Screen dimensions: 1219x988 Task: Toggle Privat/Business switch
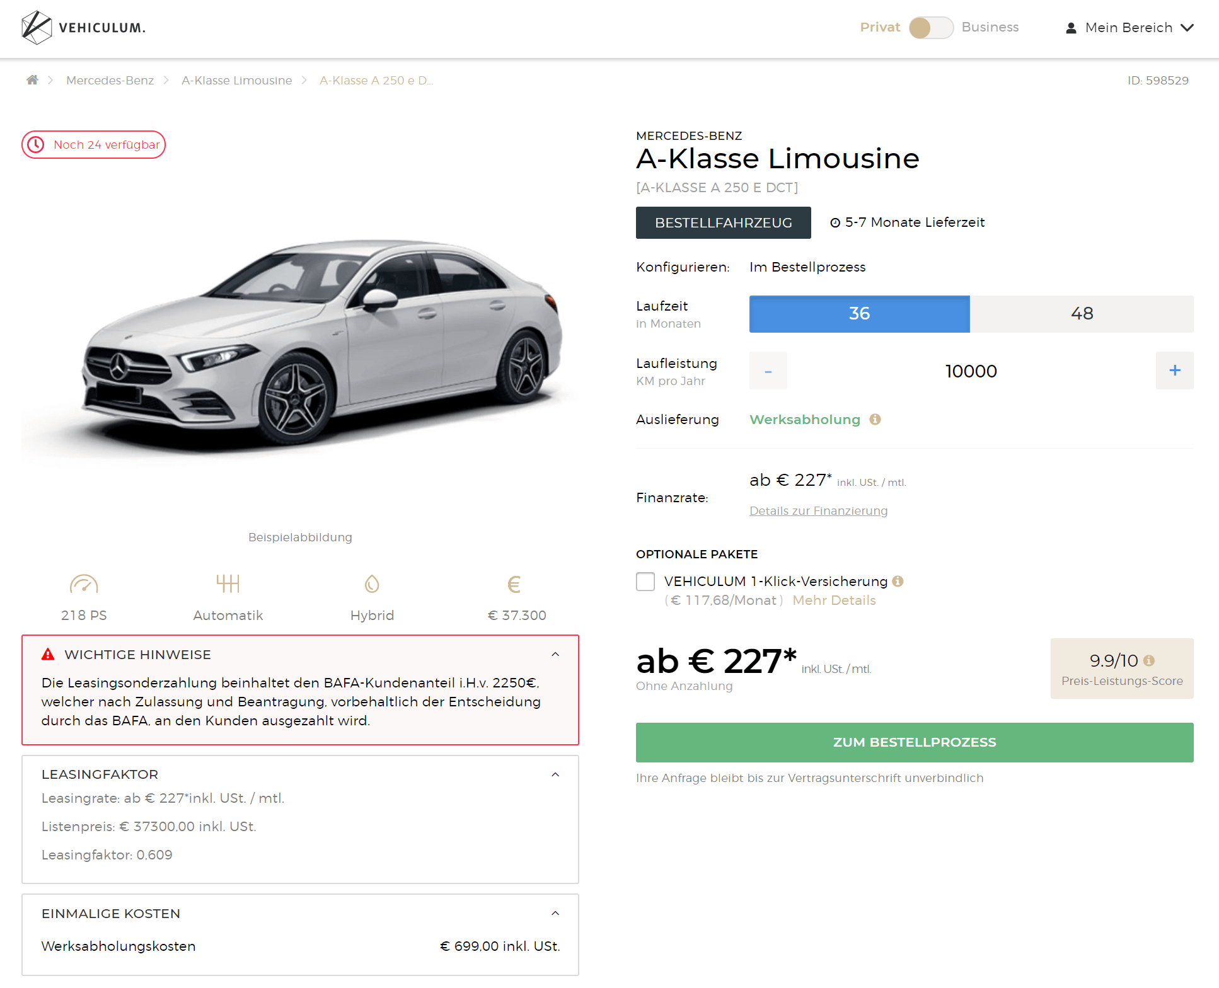point(931,27)
